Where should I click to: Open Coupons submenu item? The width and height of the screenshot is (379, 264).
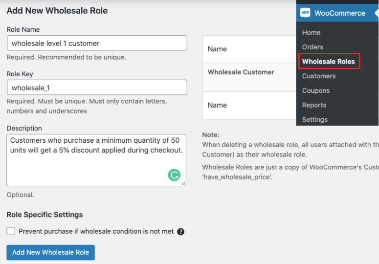(x=316, y=90)
